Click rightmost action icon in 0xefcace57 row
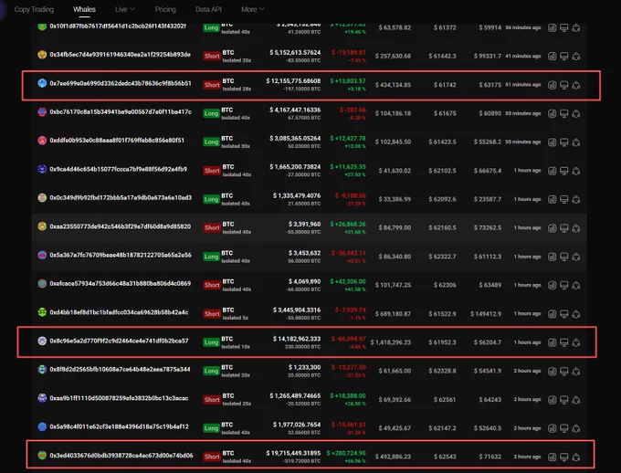Image resolution: width=621 pixels, height=473 pixels. pyautogui.click(x=576, y=285)
